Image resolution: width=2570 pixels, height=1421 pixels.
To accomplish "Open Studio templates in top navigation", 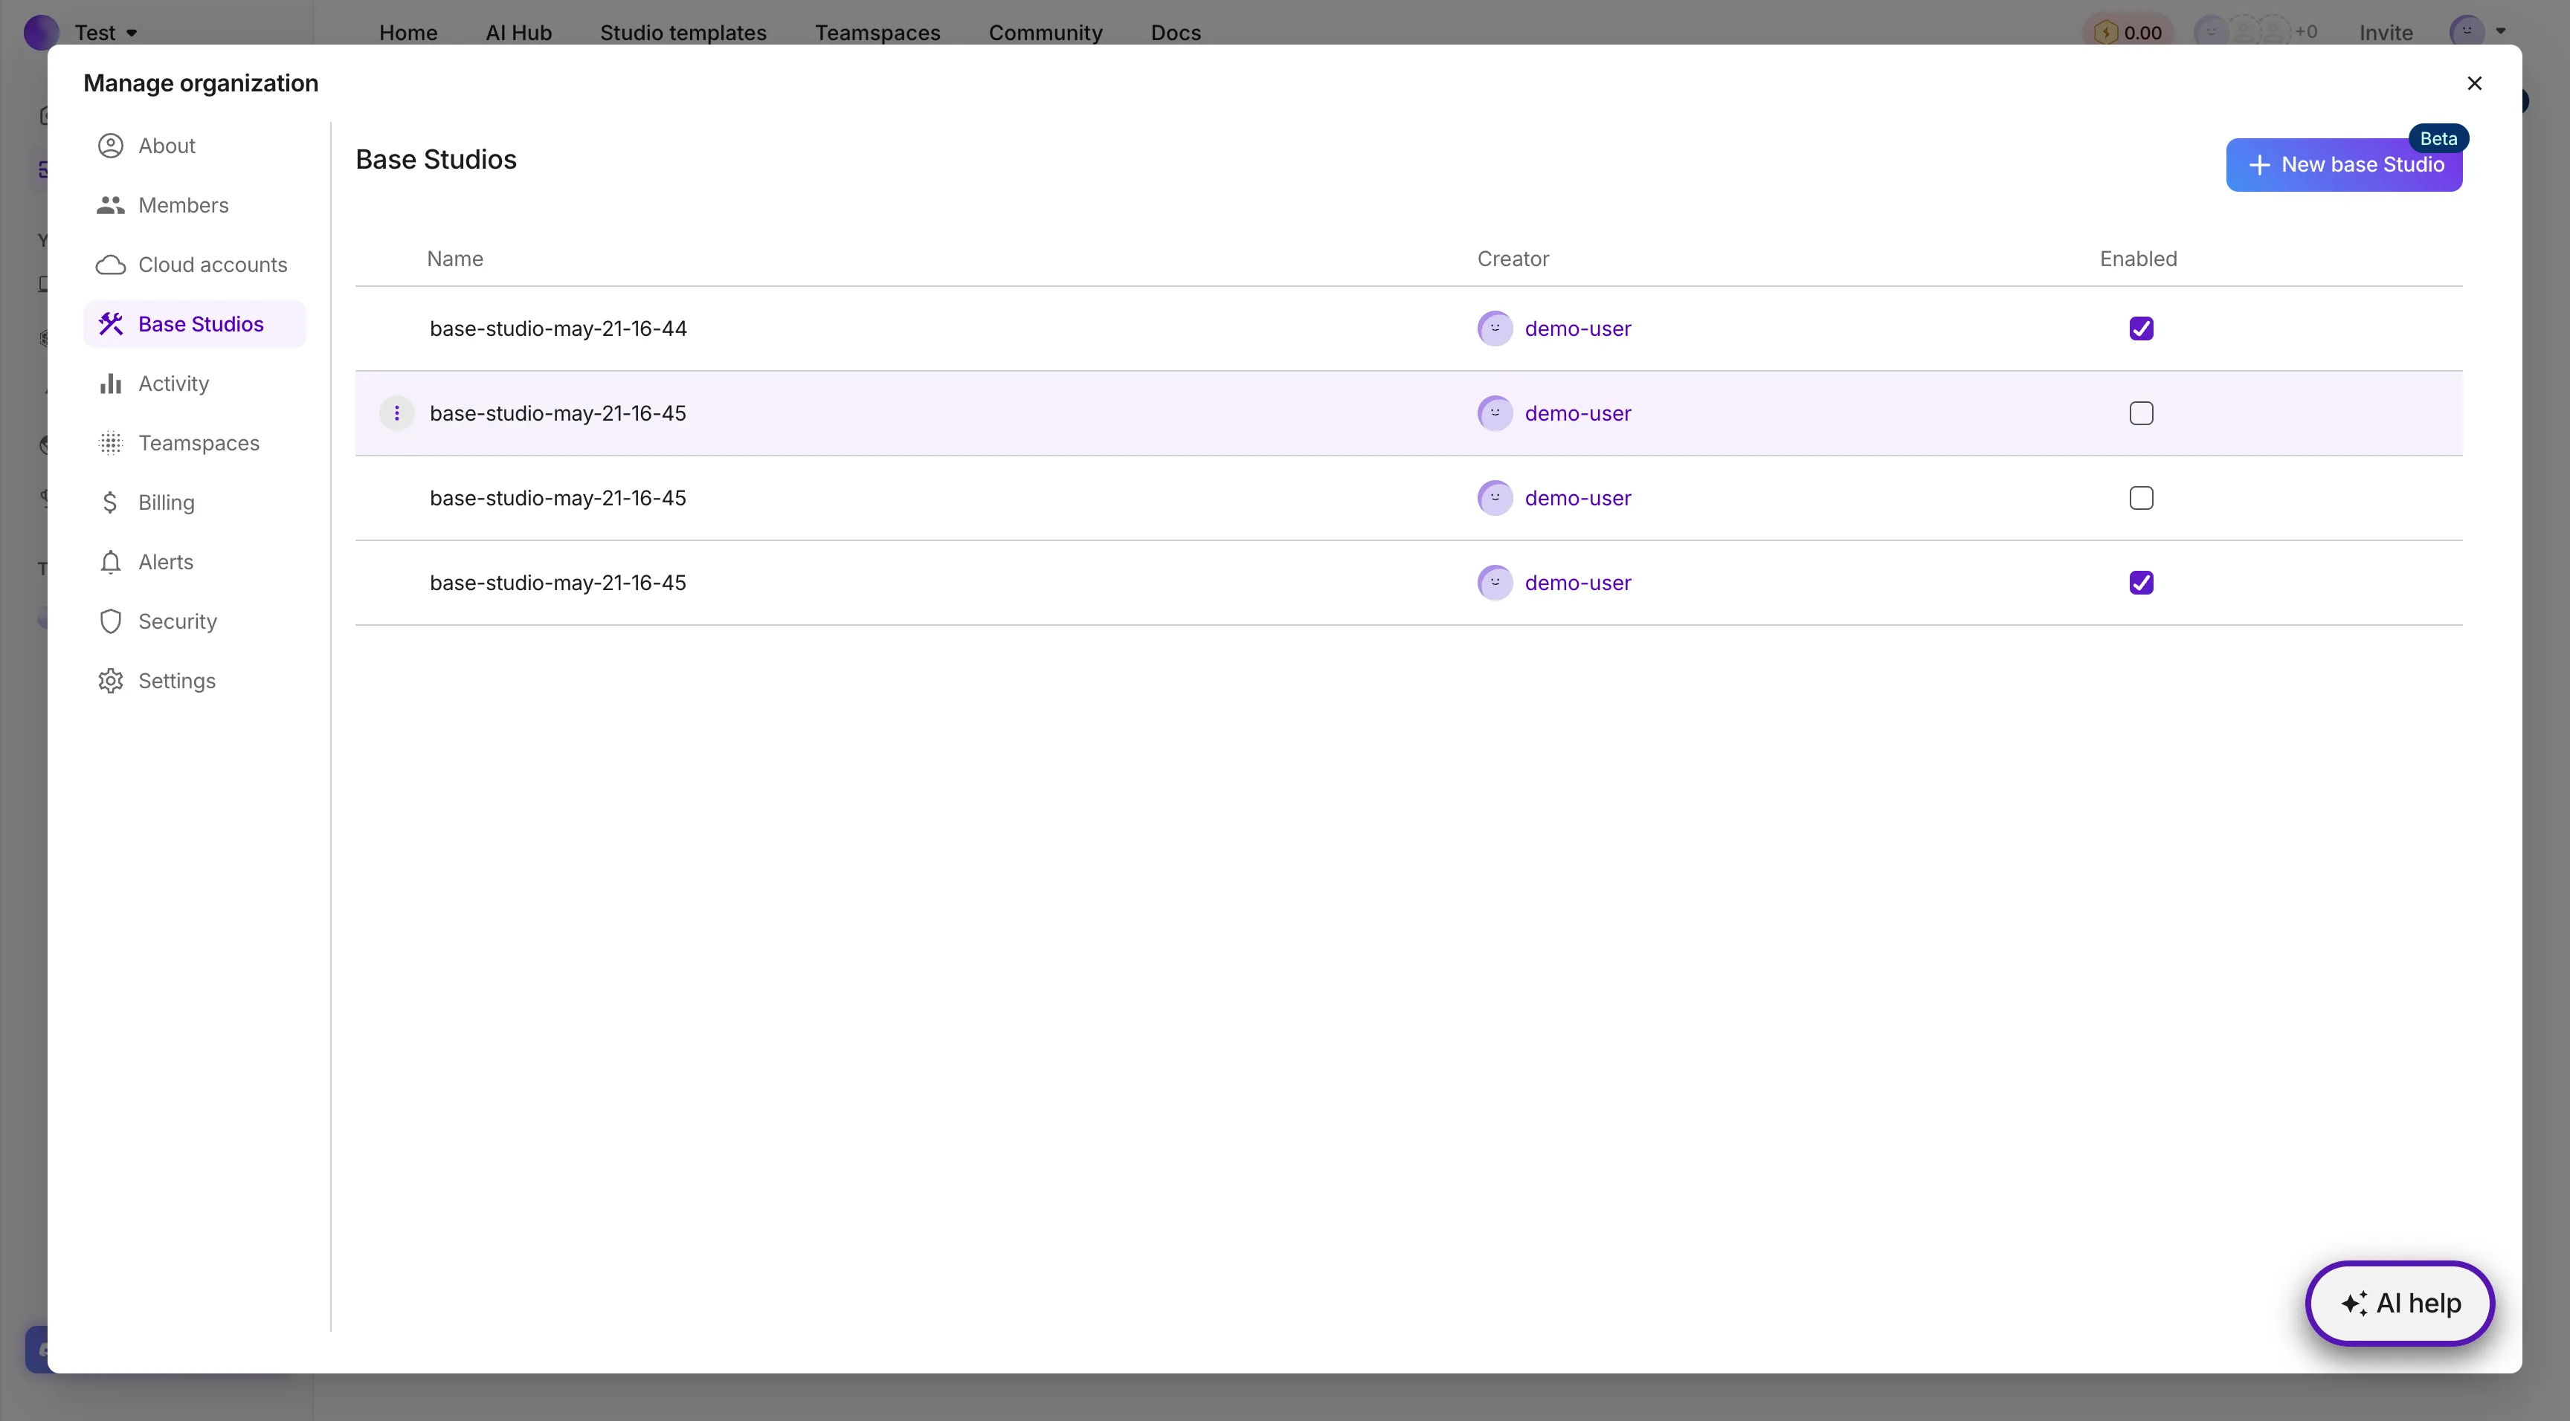I will point(683,33).
